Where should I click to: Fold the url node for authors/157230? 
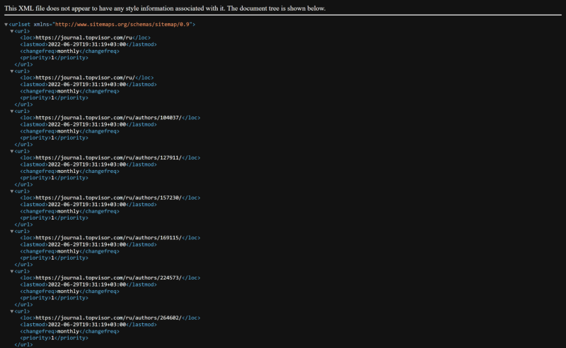pos(12,191)
